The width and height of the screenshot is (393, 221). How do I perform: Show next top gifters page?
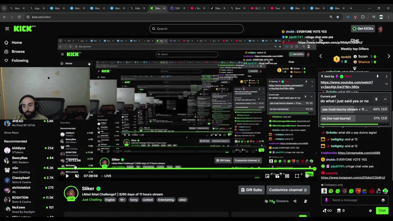click(x=389, y=56)
